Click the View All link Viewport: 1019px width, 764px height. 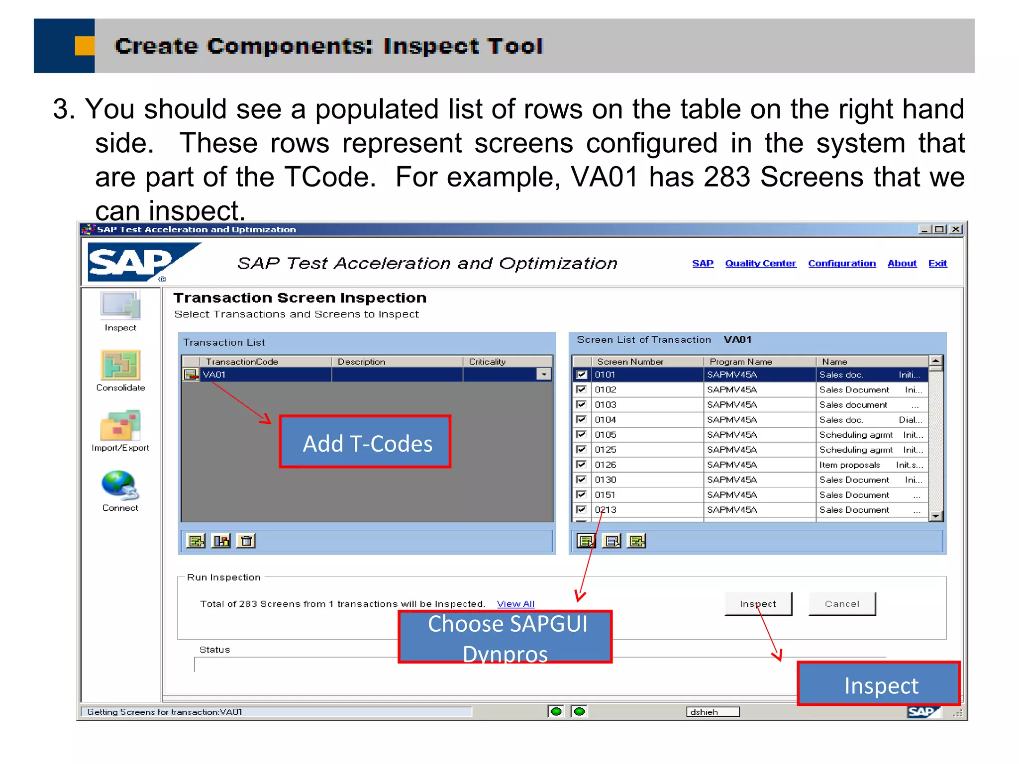[515, 604]
